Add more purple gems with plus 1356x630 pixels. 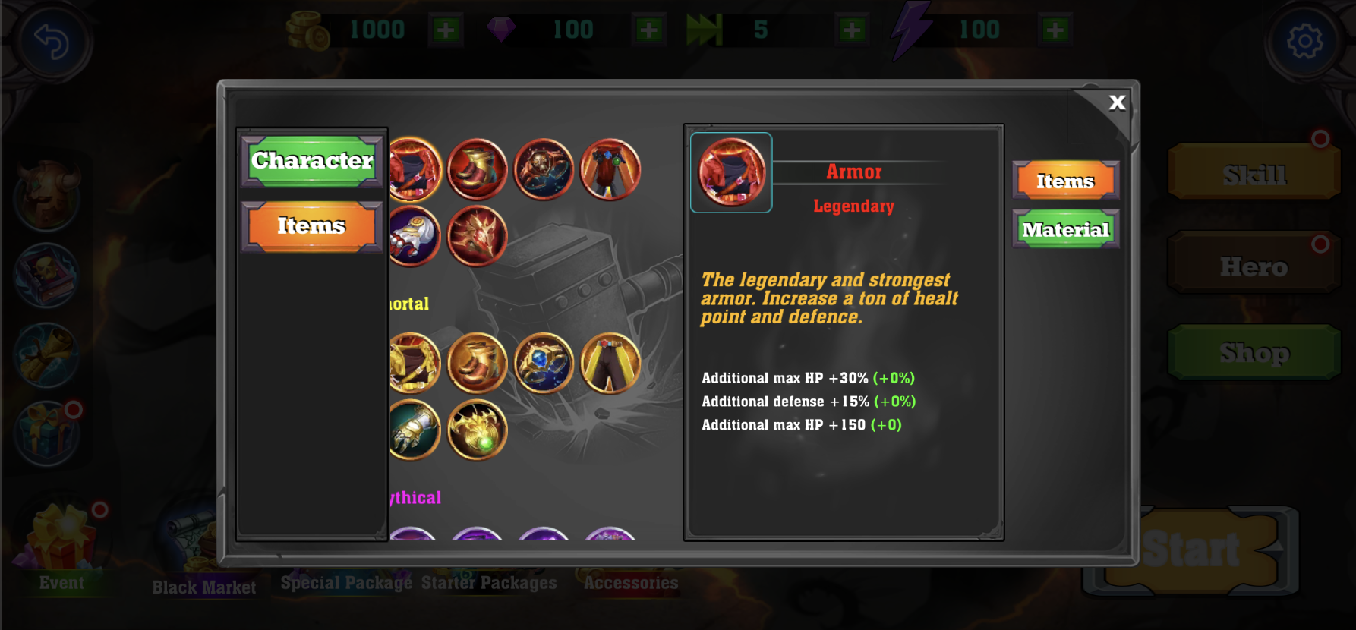pyautogui.click(x=648, y=30)
